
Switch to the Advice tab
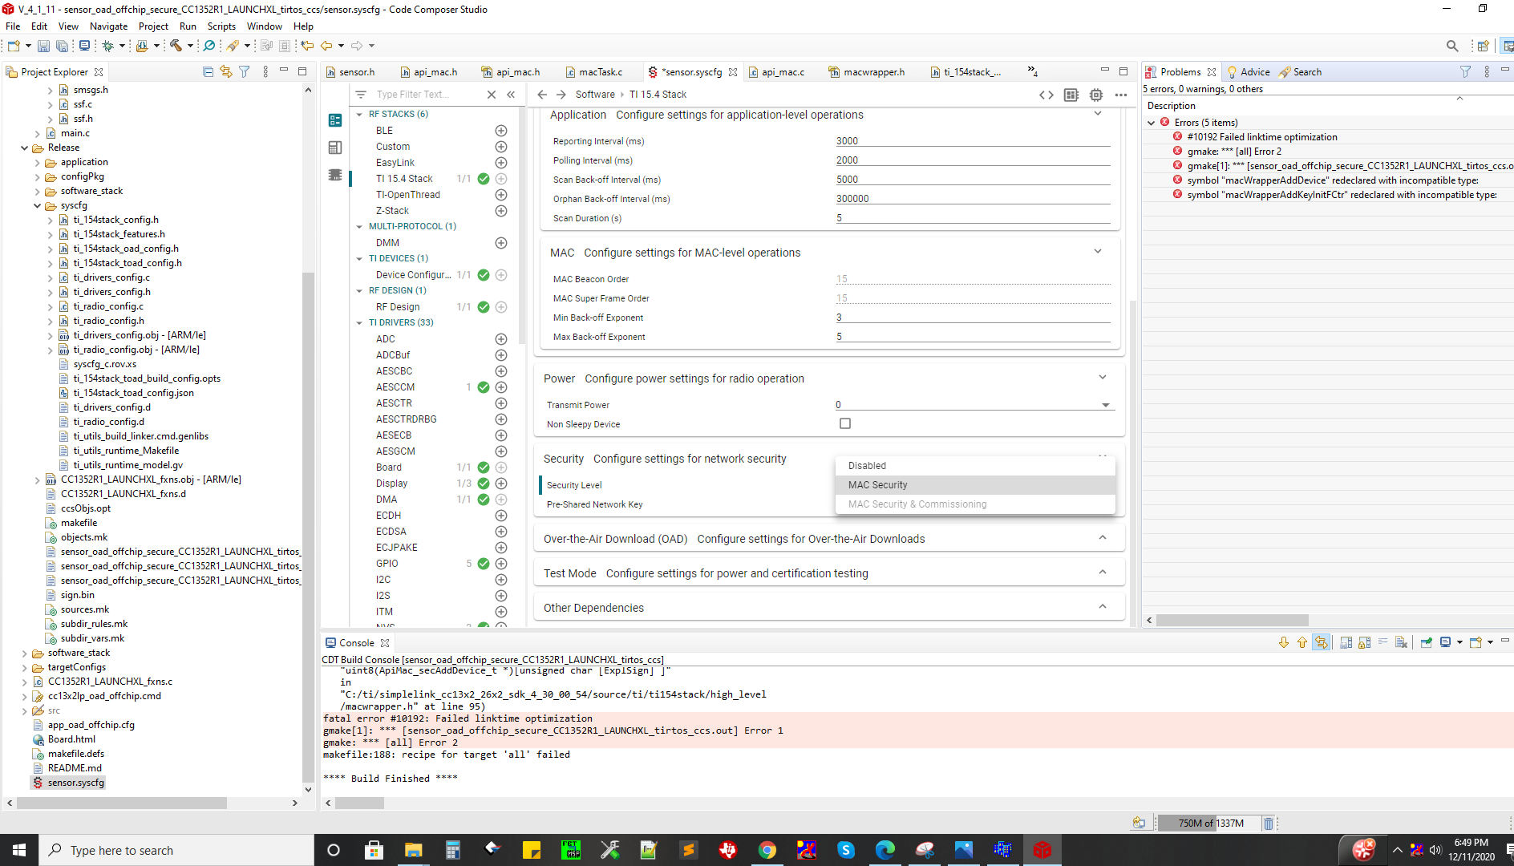(x=1249, y=72)
